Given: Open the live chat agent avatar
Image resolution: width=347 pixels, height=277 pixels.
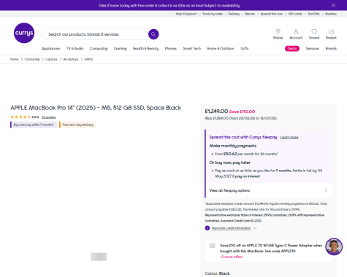Looking at the screenshot, I should pos(334,246).
